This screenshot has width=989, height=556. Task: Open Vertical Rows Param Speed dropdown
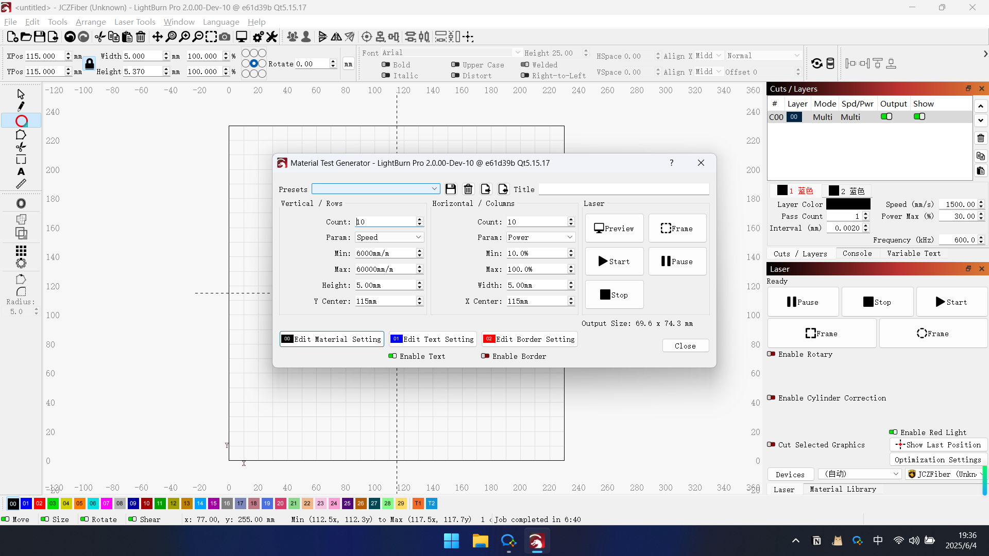pyautogui.click(x=389, y=237)
